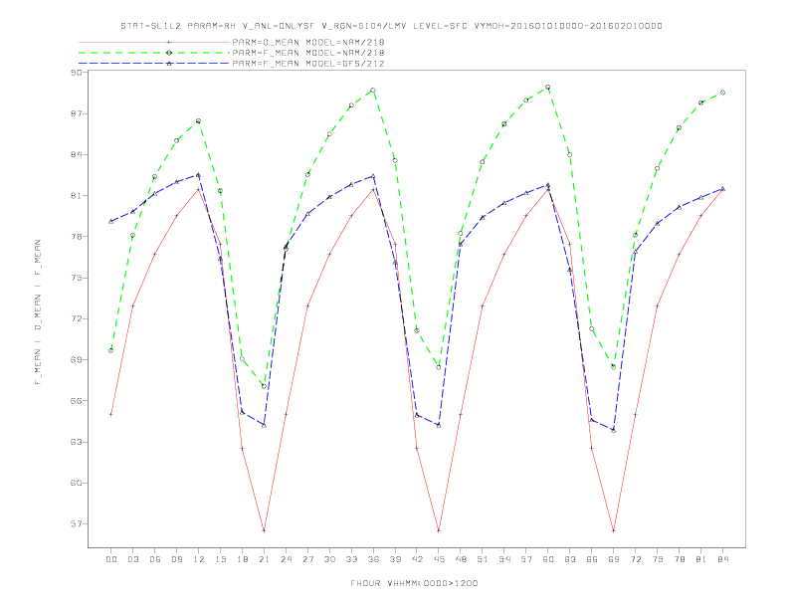
Task: Click x-axis tick label 15
Action: coord(220,559)
